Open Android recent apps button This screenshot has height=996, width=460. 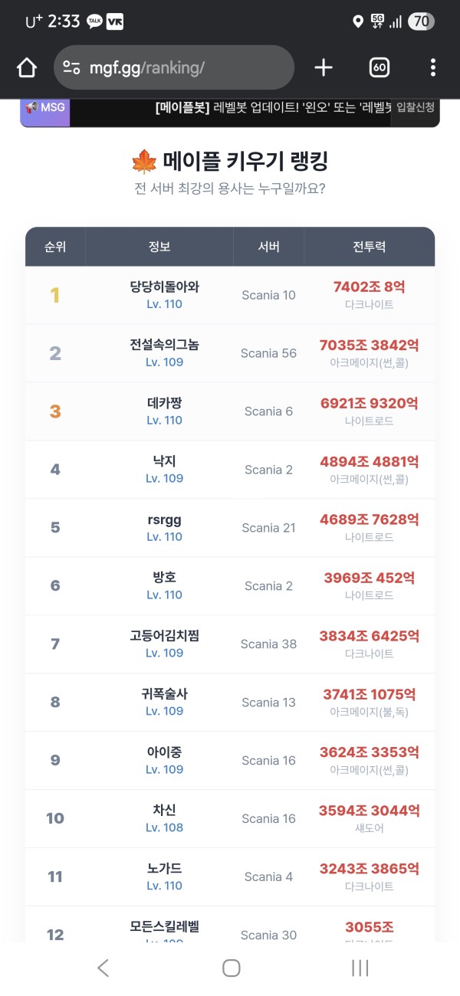tap(360, 968)
